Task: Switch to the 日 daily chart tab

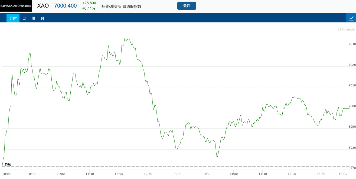Action: (x=24, y=18)
